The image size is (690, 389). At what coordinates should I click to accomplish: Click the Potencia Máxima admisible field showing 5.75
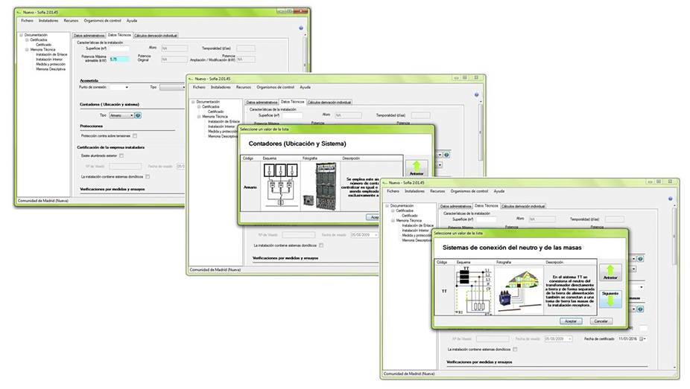tap(118, 60)
